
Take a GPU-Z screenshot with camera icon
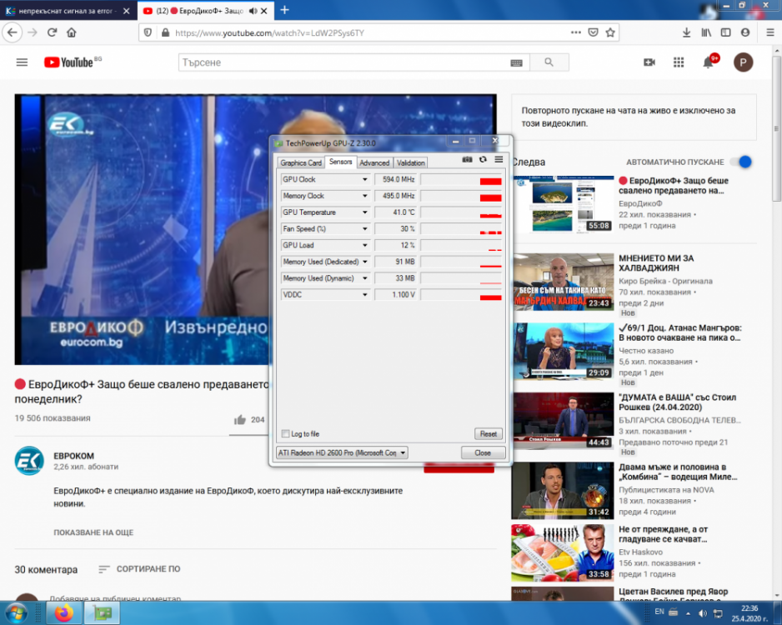[467, 159]
